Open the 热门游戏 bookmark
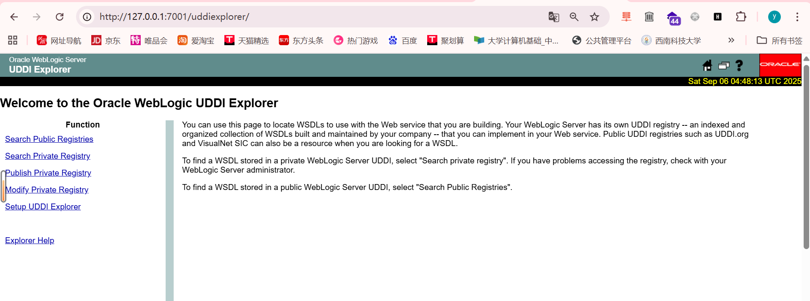The height and width of the screenshot is (301, 810). point(356,41)
